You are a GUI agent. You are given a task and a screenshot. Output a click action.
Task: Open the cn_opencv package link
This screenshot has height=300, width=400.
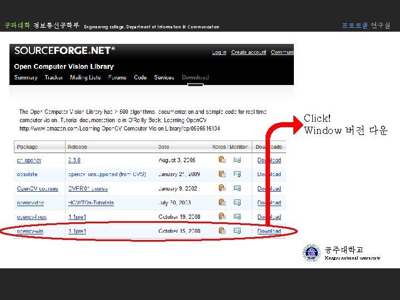pos(29,160)
